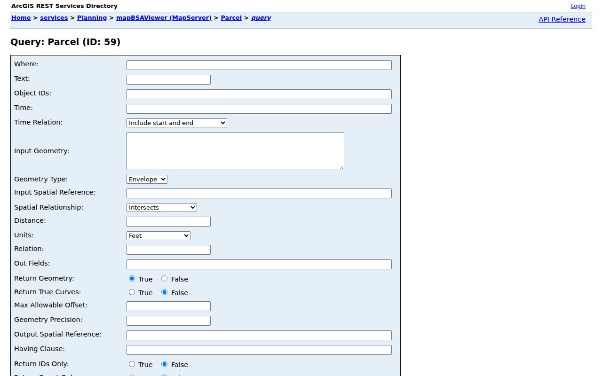Click the 'Out Fields:' label
This screenshot has width=602, height=376.
pyautogui.click(x=32, y=263)
